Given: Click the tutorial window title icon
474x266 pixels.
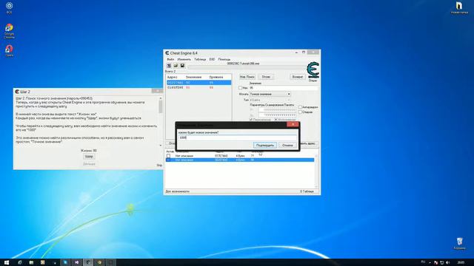Looking at the screenshot, I should tap(17, 92).
